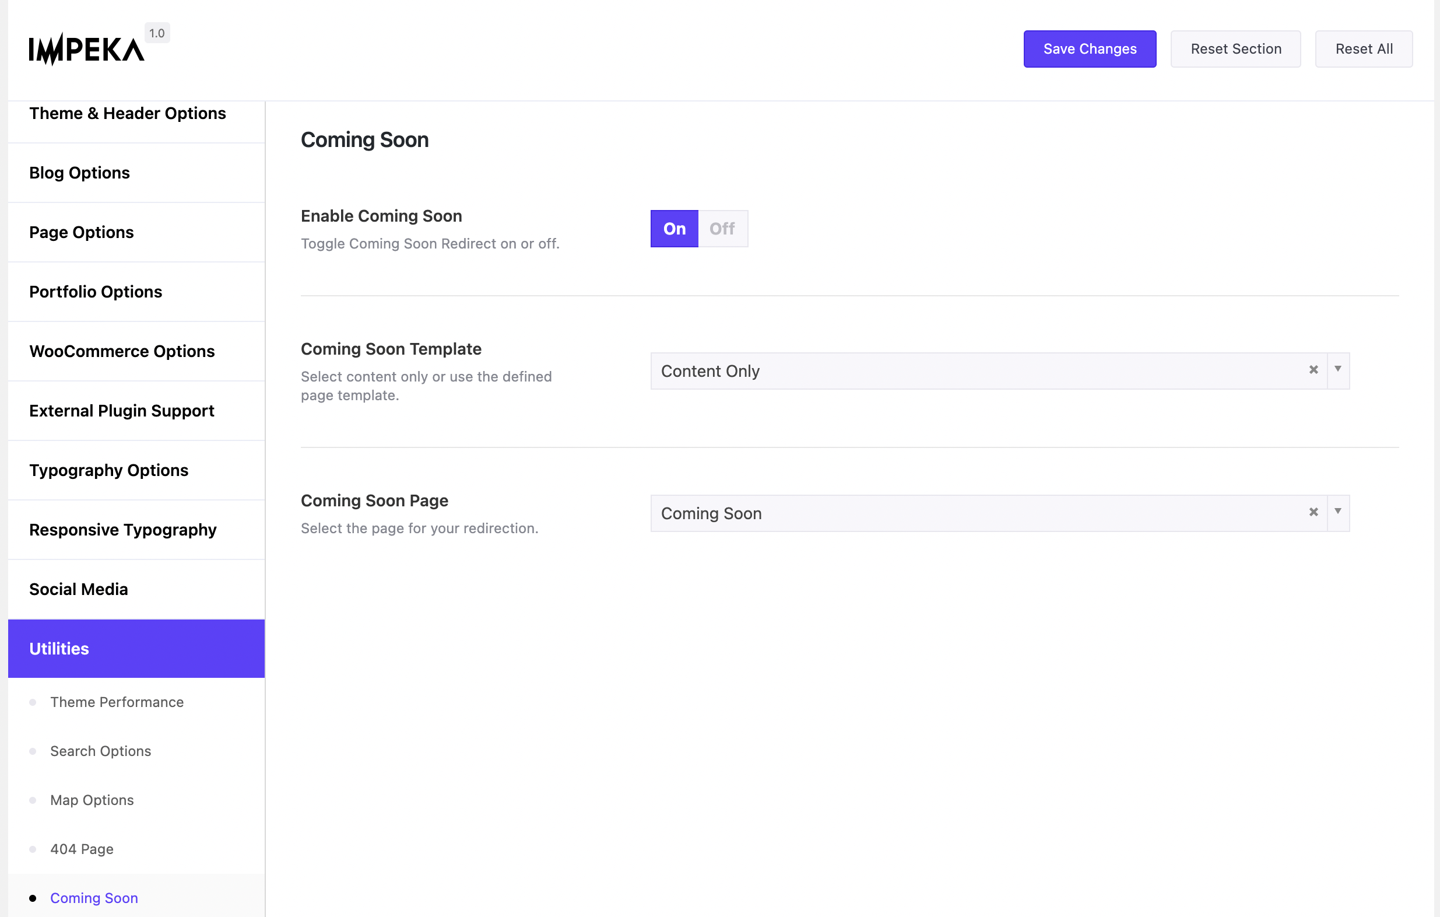
Task: Click Reset Section button
Action: pos(1235,49)
